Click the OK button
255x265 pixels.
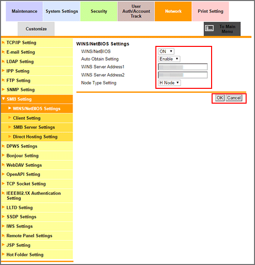[x=219, y=98]
